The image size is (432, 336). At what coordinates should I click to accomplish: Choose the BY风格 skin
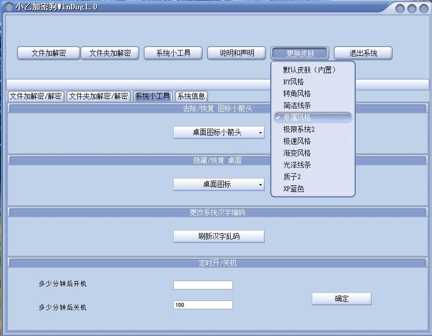[x=313, y=82]
